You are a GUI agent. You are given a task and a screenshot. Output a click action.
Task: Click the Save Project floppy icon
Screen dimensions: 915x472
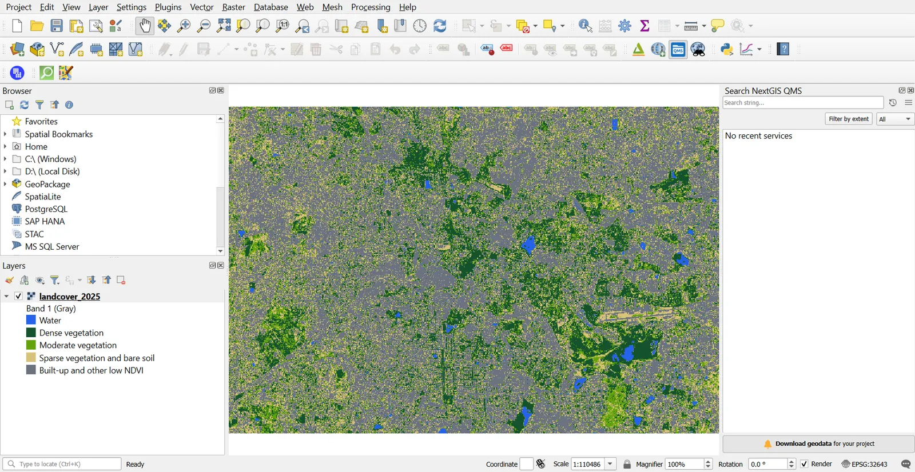click(57, 26)
